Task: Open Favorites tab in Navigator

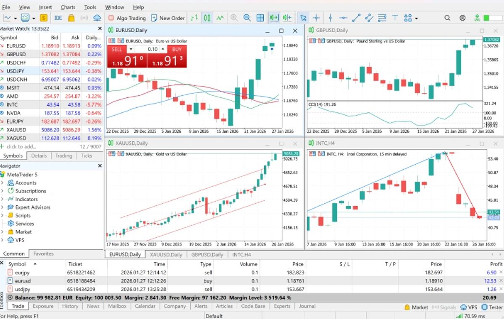Action: point(44,254)
